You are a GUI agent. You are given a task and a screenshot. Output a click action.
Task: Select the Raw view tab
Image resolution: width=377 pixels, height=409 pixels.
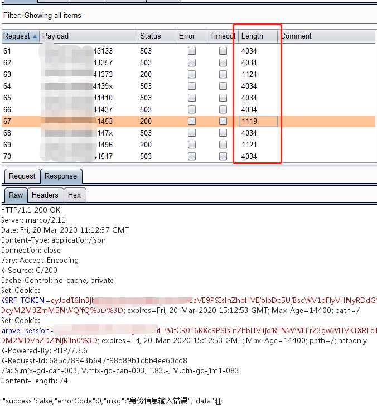(16, 195)
